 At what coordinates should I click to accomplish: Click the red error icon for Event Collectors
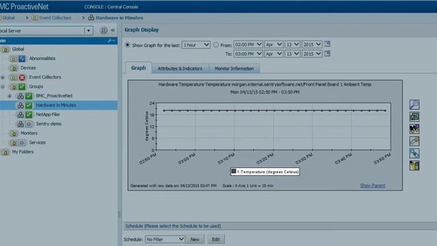click(22, 77)
